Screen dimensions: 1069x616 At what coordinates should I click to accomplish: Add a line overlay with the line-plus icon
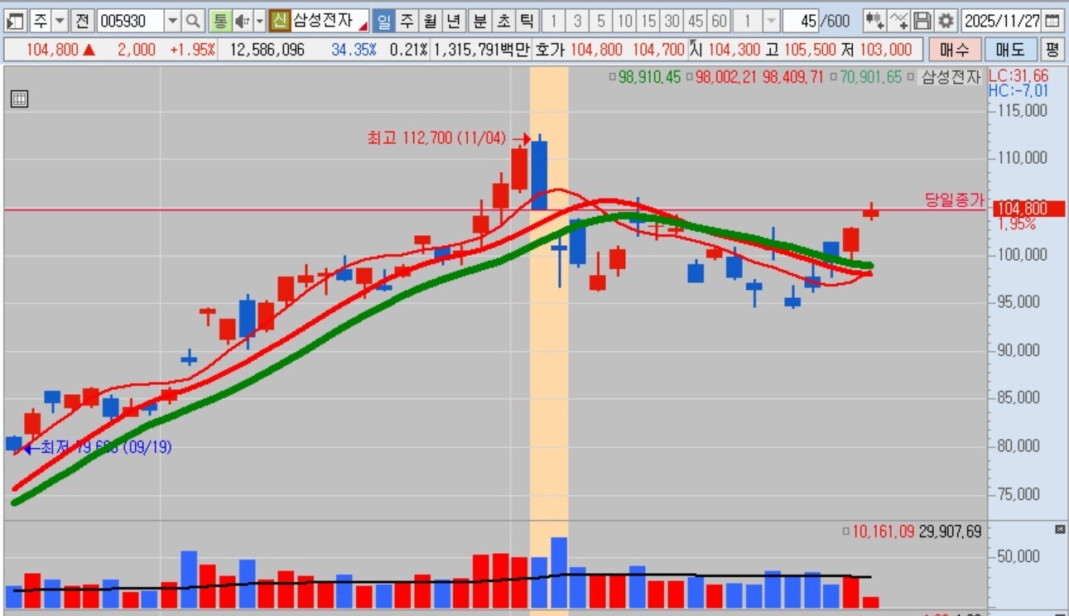tap(898, 21)
